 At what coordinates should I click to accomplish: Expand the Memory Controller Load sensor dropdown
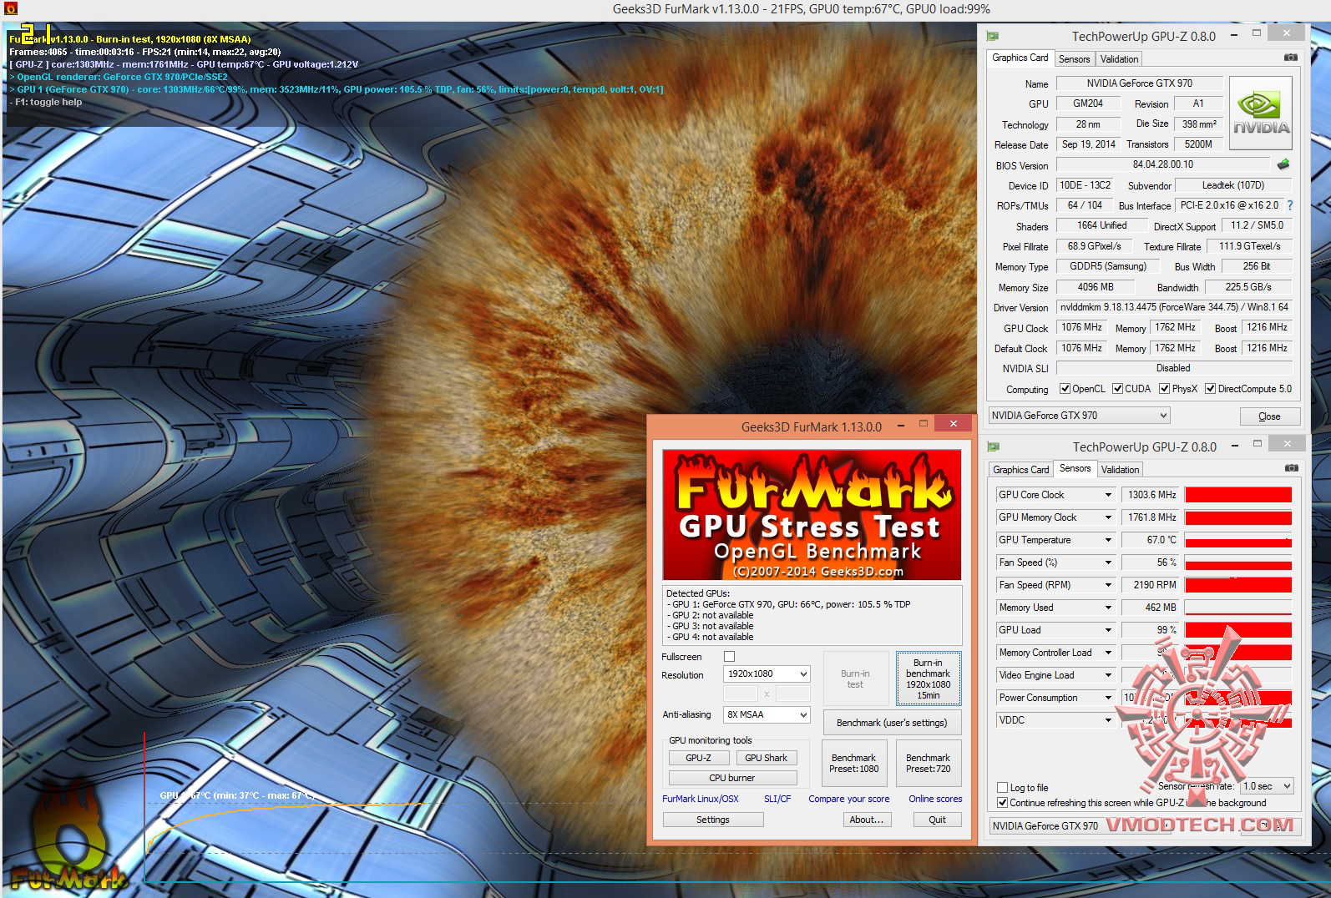1108,653
